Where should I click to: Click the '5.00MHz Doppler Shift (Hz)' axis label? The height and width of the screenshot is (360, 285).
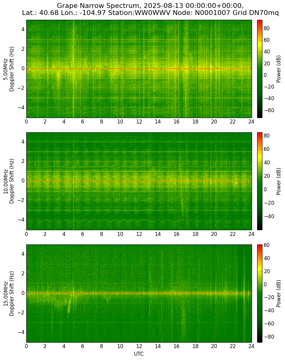click(x=9, y=69)
